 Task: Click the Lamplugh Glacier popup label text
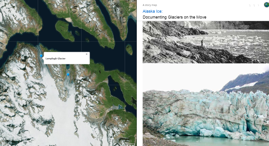(55, 59)
